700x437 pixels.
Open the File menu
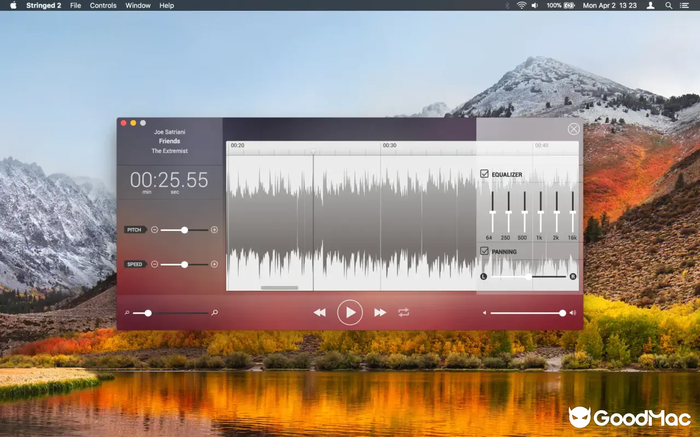75,5
